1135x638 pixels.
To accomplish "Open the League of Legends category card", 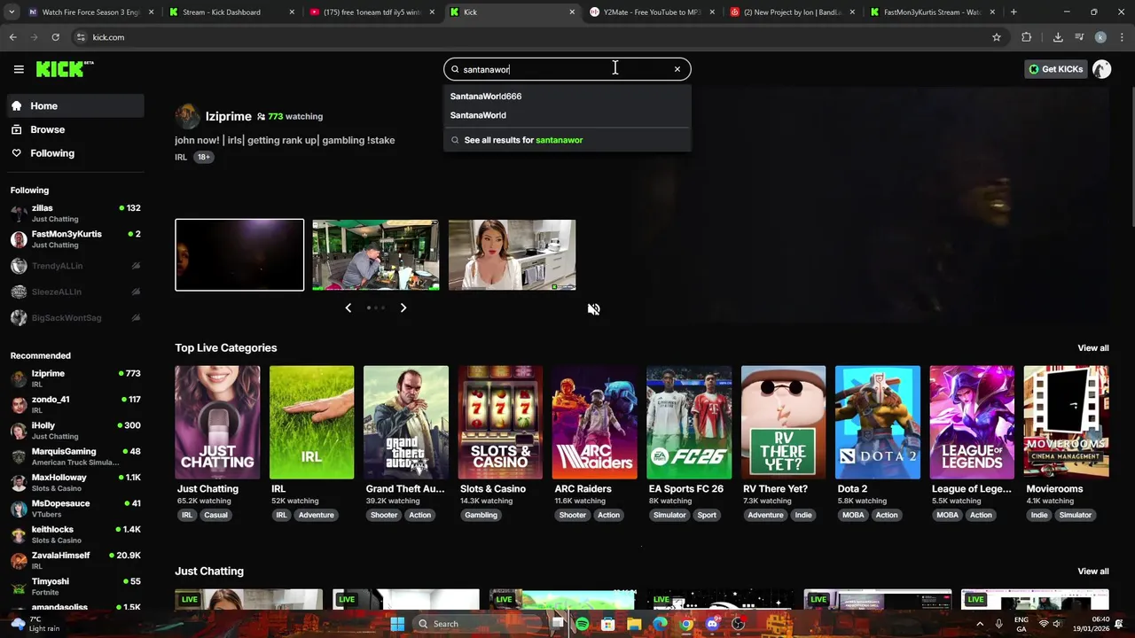I will (x=972, y=422).
